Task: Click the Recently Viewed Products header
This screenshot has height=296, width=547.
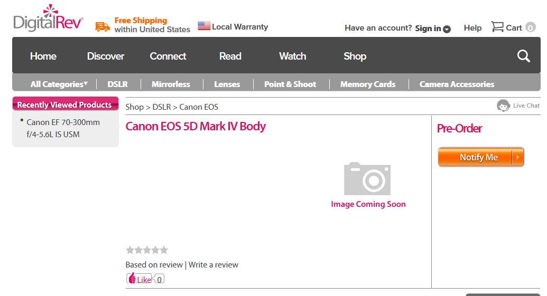Action: 65,104
